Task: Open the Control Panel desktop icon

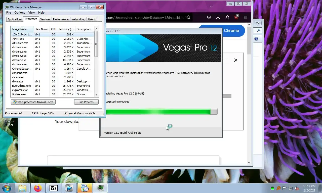Action: pyautogui.click(x=9, y=123)
